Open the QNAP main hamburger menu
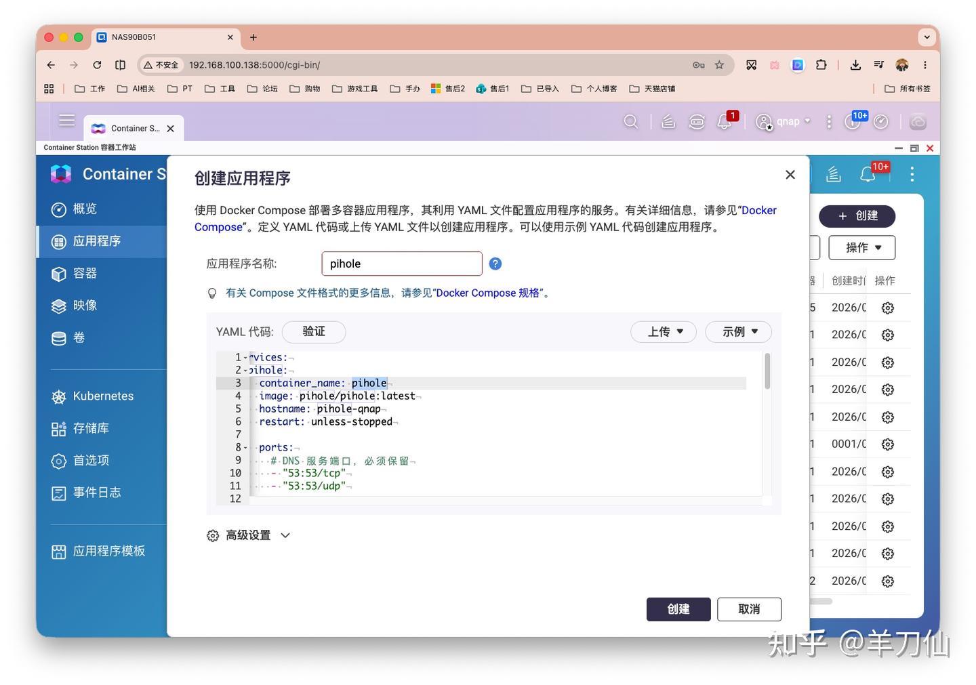The image size is (976, 685). pyautogui.click(x=66, y=121)
